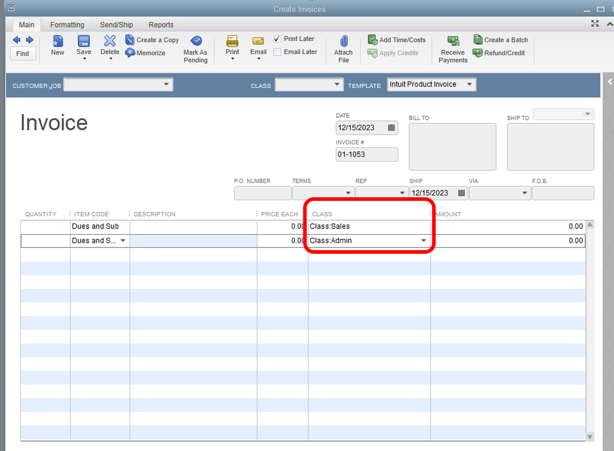
Task: Click the Delete X icon
Action: click(x=110, y=41)
